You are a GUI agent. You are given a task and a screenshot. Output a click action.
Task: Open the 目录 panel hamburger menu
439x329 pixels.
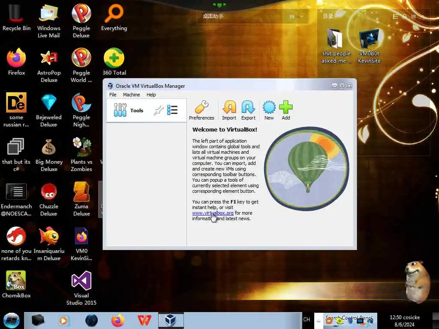click(x=413, y=17)
